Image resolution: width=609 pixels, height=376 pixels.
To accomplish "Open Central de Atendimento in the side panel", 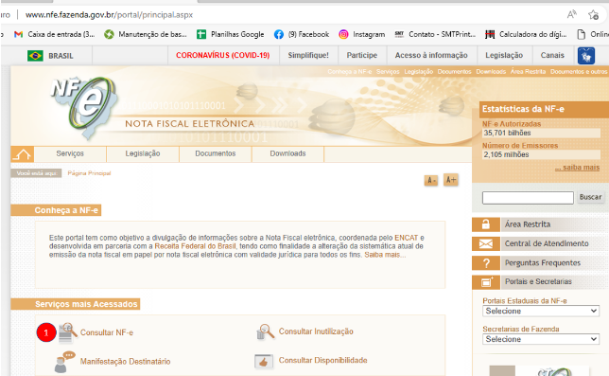I will click(547, 243).
